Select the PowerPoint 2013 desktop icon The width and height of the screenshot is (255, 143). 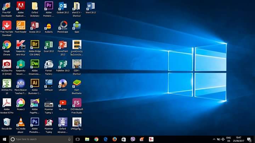point(63,48)
